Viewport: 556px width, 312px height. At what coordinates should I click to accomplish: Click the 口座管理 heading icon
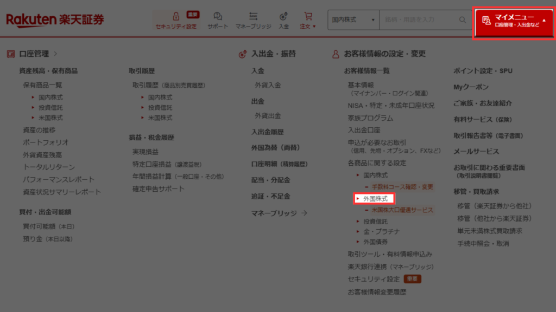click(11, 54)
